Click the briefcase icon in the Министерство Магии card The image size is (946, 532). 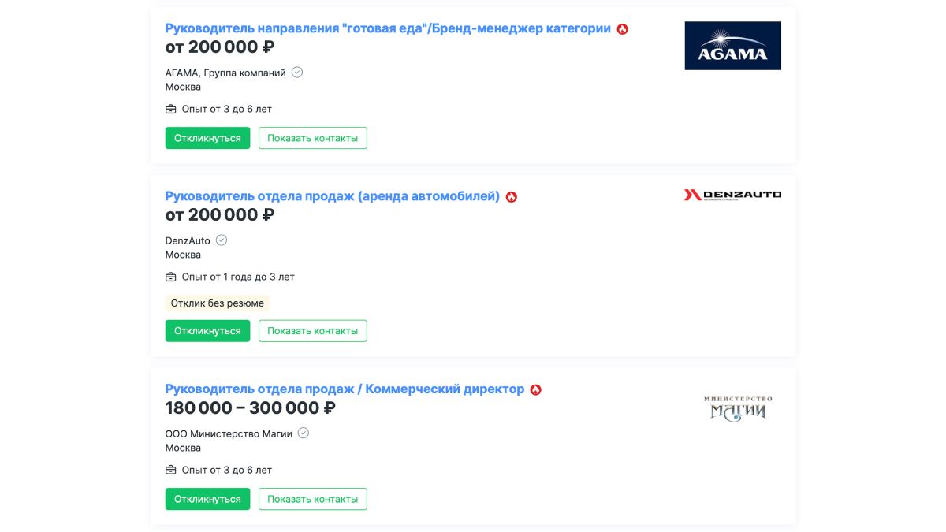pyautogui.click(x=171, y=470)
